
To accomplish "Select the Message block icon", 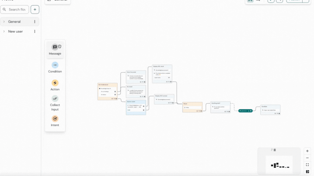I will click(55, 47).
